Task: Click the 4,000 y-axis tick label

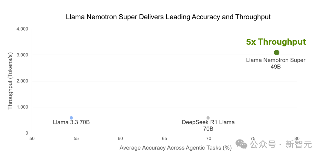Action: click(22, 29)
